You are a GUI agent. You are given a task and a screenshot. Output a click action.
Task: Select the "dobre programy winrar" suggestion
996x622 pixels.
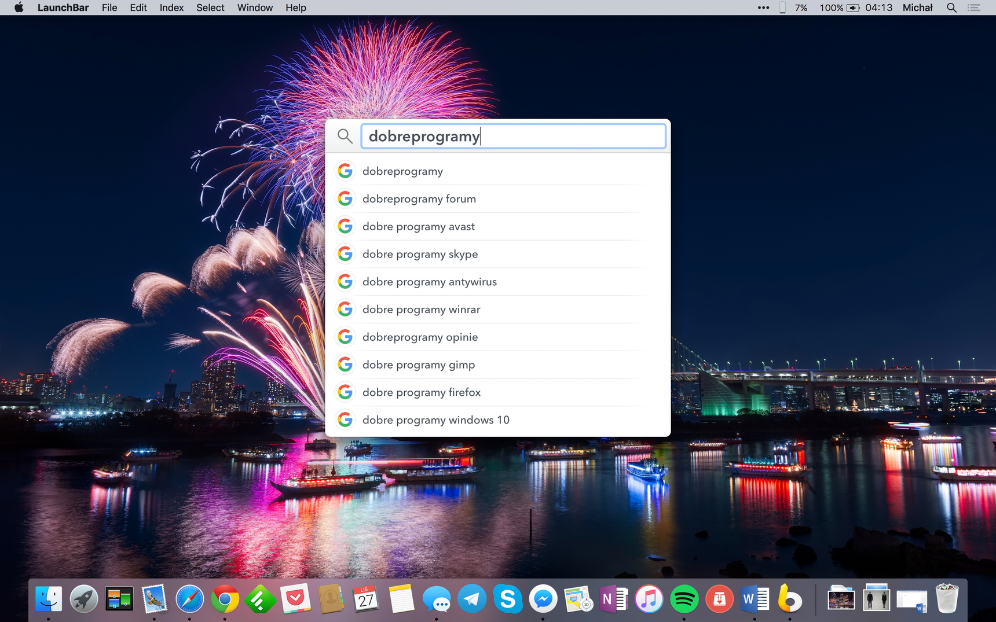(498, 310)
